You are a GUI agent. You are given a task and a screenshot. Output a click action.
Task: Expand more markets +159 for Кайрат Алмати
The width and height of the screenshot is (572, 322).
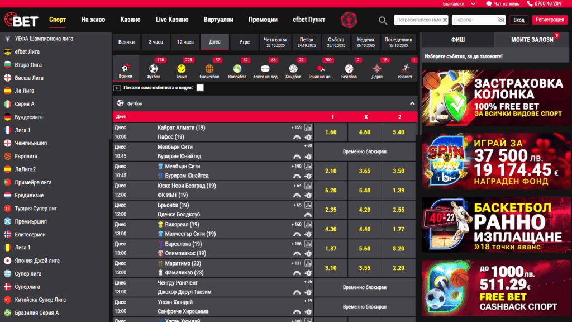[296, 127]
